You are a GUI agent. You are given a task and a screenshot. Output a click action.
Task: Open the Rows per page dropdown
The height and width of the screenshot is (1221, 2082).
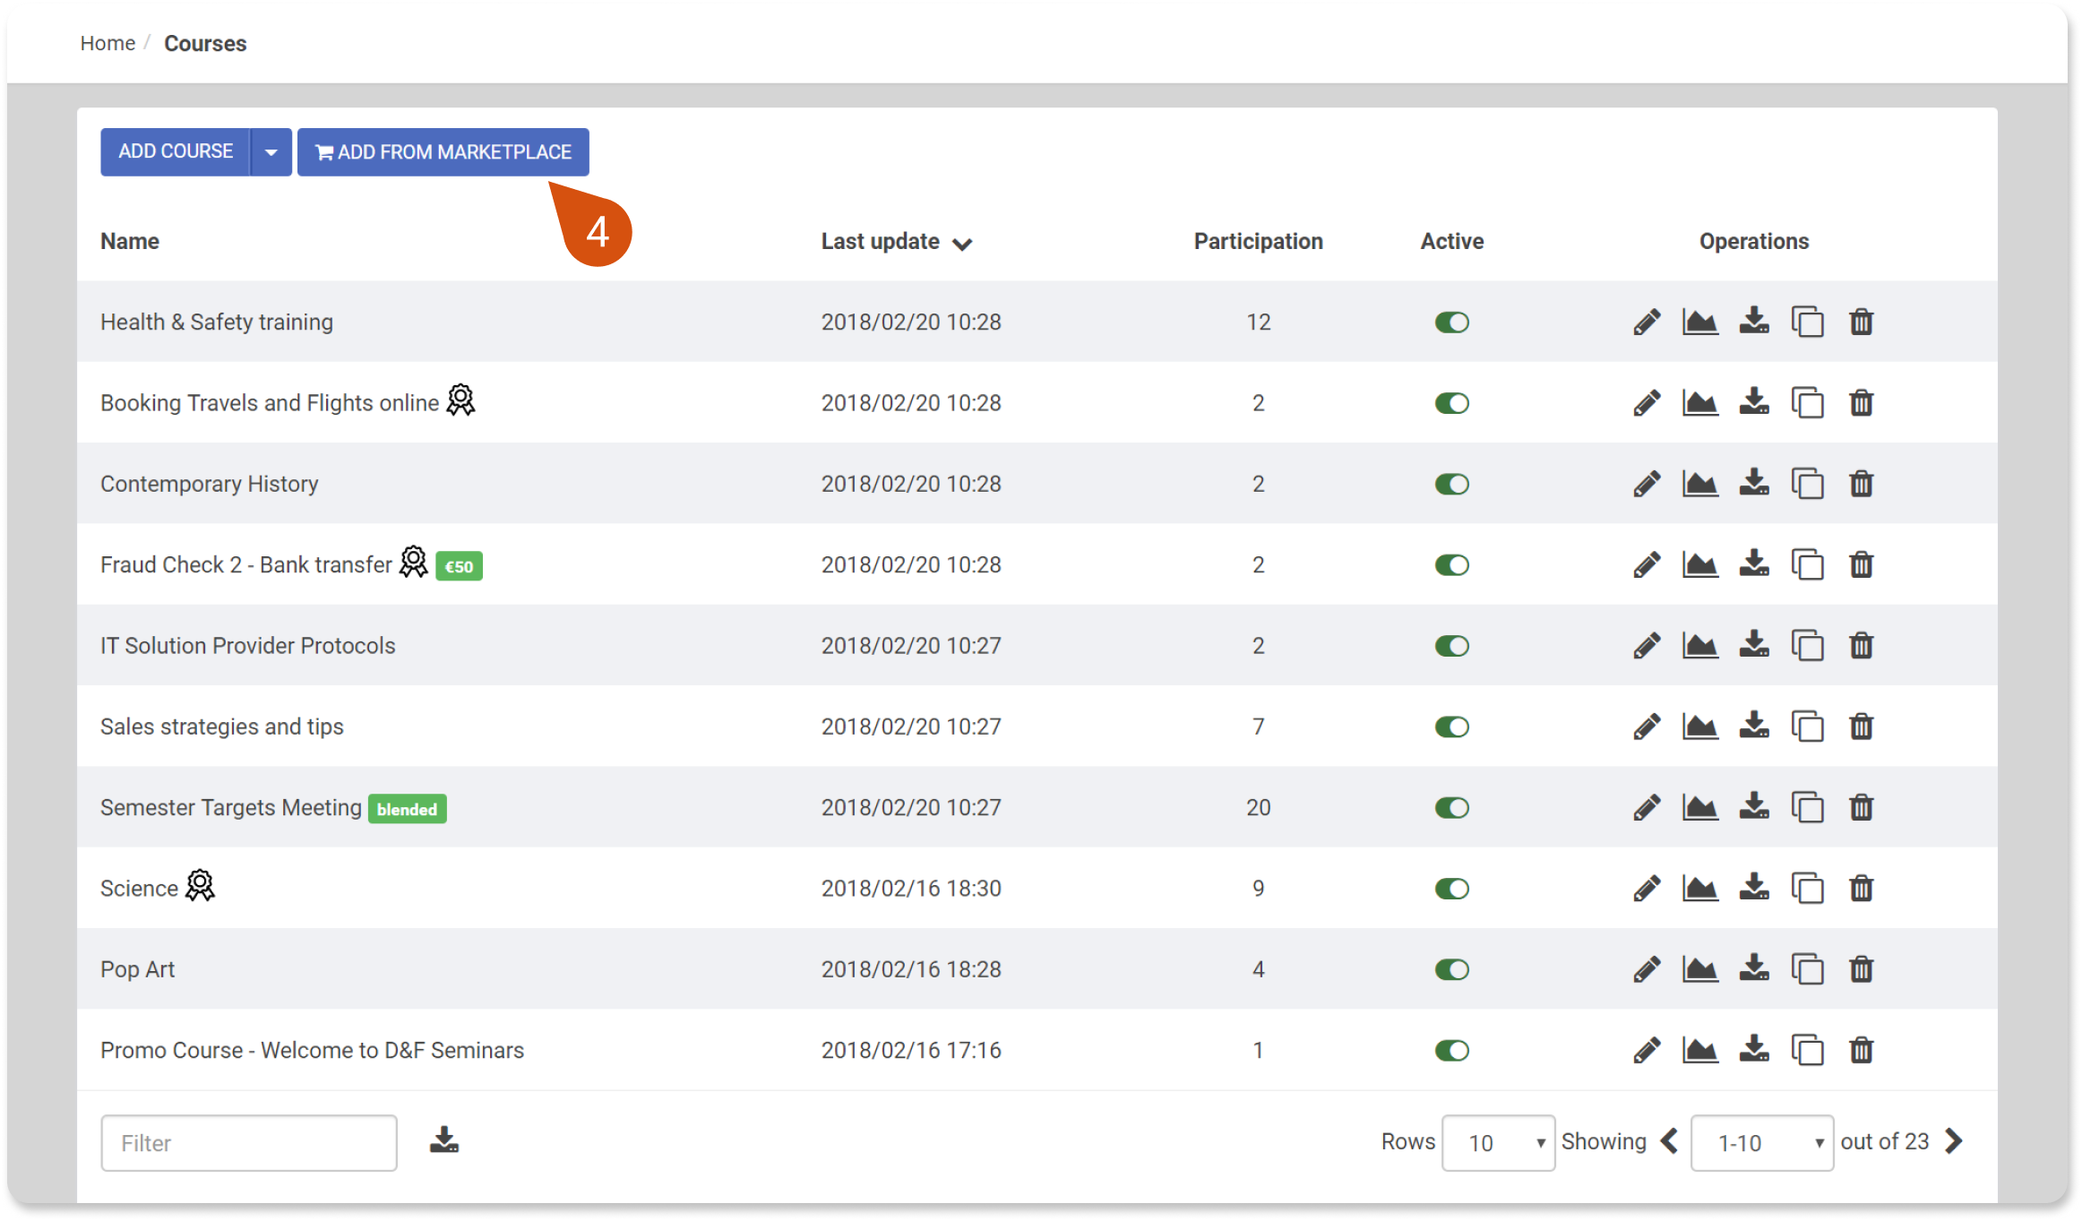click(1498, 1143)
